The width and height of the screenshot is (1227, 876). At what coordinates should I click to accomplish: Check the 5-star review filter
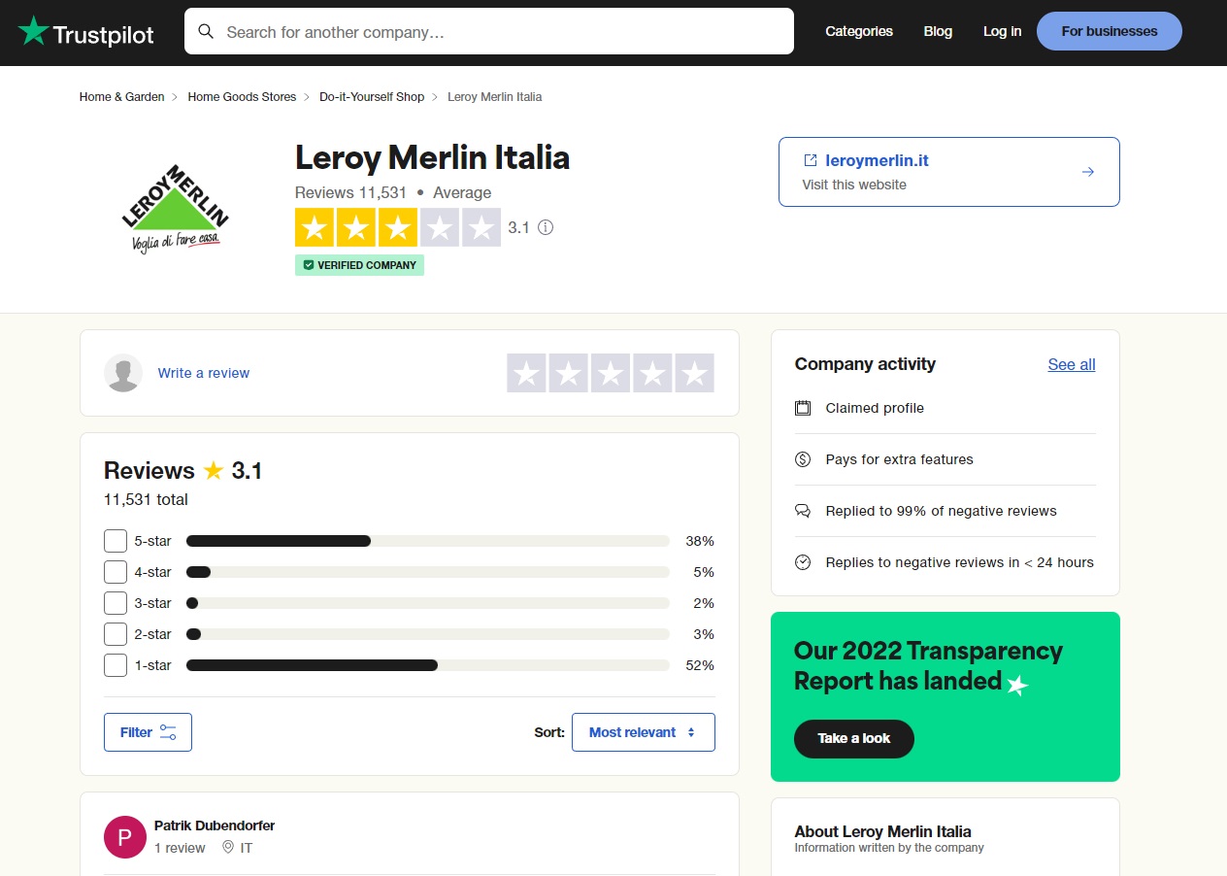(x=116, y=541)
